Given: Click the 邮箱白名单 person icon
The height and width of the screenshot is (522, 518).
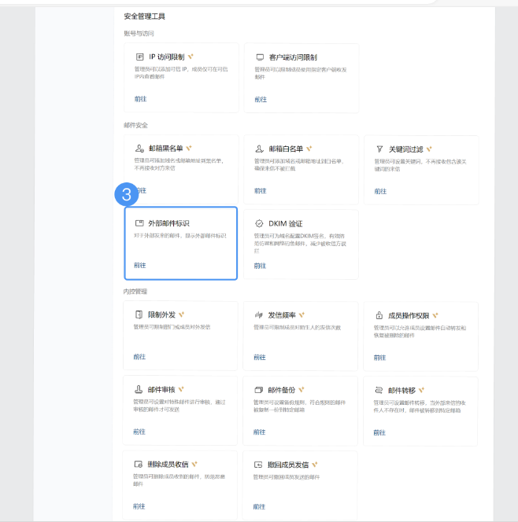Looking at the screenshot, I should [x=260, y=149].
